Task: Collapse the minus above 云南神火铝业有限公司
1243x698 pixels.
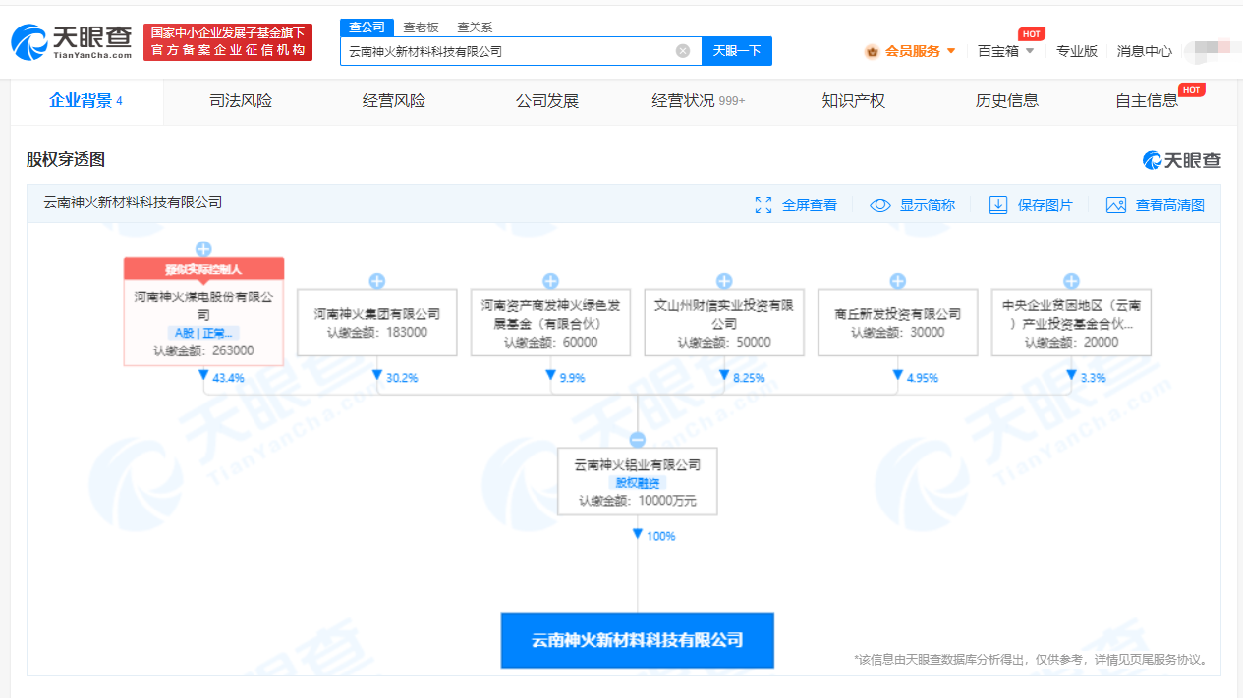Action: 638,440
